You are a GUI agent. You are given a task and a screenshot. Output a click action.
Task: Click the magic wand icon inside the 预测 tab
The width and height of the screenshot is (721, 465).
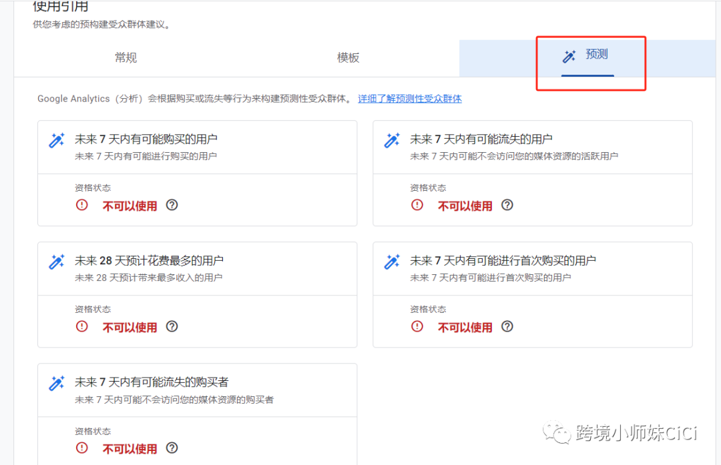pyautogui.click(x=568, y=57)
